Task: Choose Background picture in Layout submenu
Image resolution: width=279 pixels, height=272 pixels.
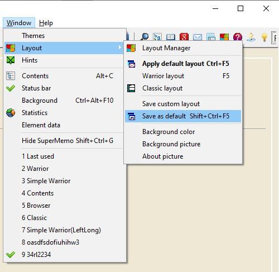Action: pyautogui.click(x=183, y=144)
